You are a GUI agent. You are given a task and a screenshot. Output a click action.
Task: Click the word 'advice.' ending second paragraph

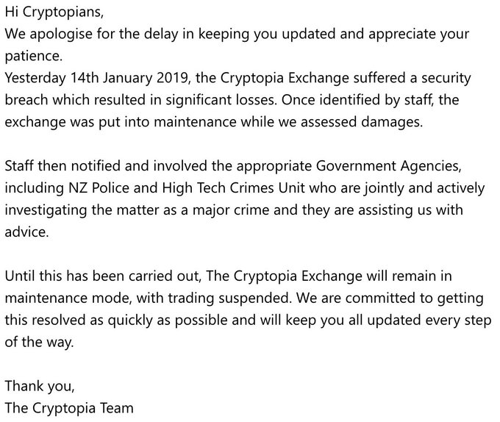[x=26, y=232]
